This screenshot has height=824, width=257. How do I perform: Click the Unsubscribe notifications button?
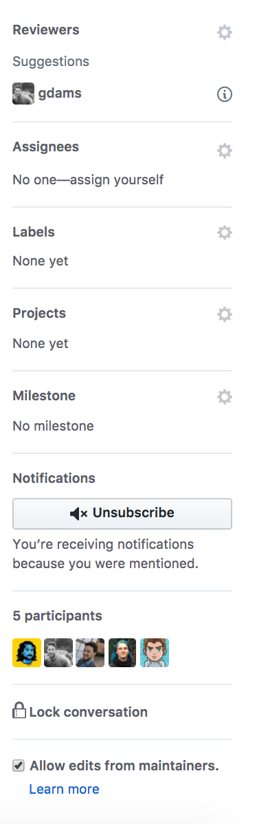(x=122, y=513)
